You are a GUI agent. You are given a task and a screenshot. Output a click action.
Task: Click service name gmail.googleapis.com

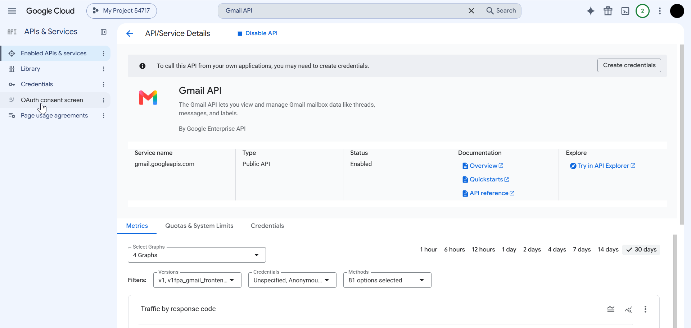click(164, 164)
